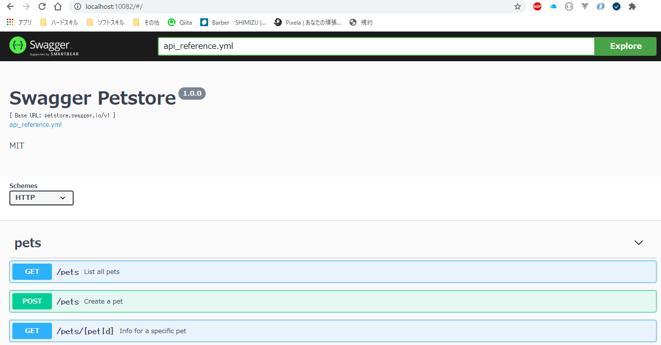Click the iCloud extension icon

553,7
